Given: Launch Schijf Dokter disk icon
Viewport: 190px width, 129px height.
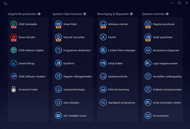Looking at the screenshot, I should [103, 63].
